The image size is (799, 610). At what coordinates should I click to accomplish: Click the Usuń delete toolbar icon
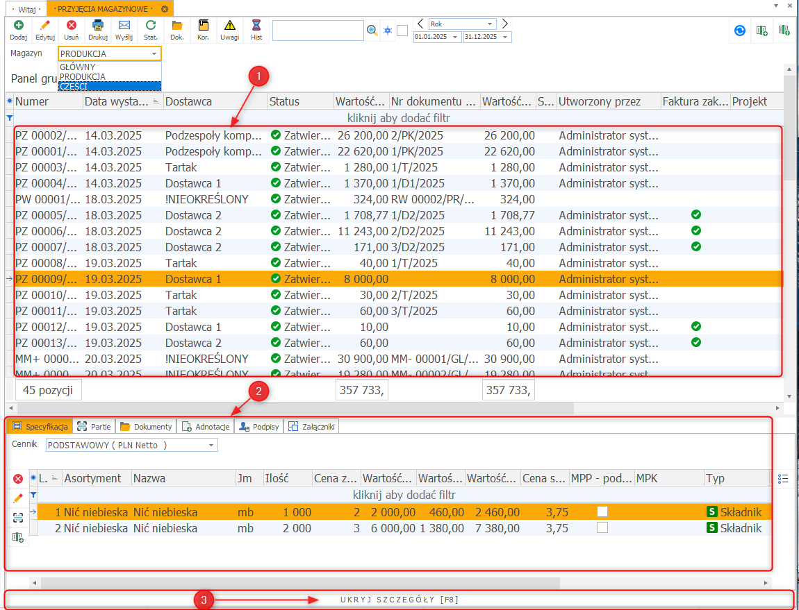click(71, 26)
